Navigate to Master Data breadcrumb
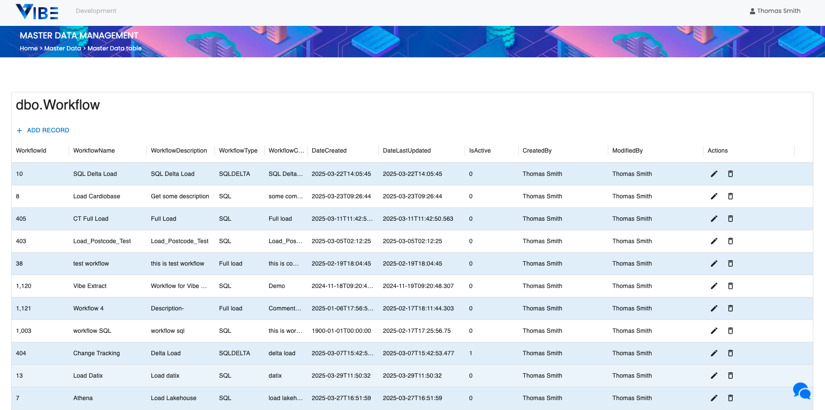Screen dimensions: 825x410 (x=63, y=48)
